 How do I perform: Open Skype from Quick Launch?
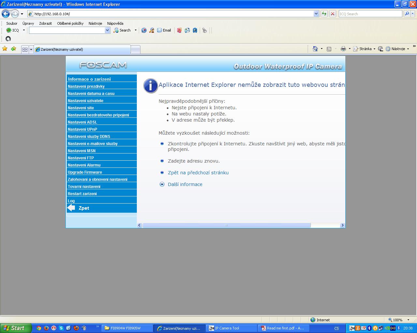point(61,328)
